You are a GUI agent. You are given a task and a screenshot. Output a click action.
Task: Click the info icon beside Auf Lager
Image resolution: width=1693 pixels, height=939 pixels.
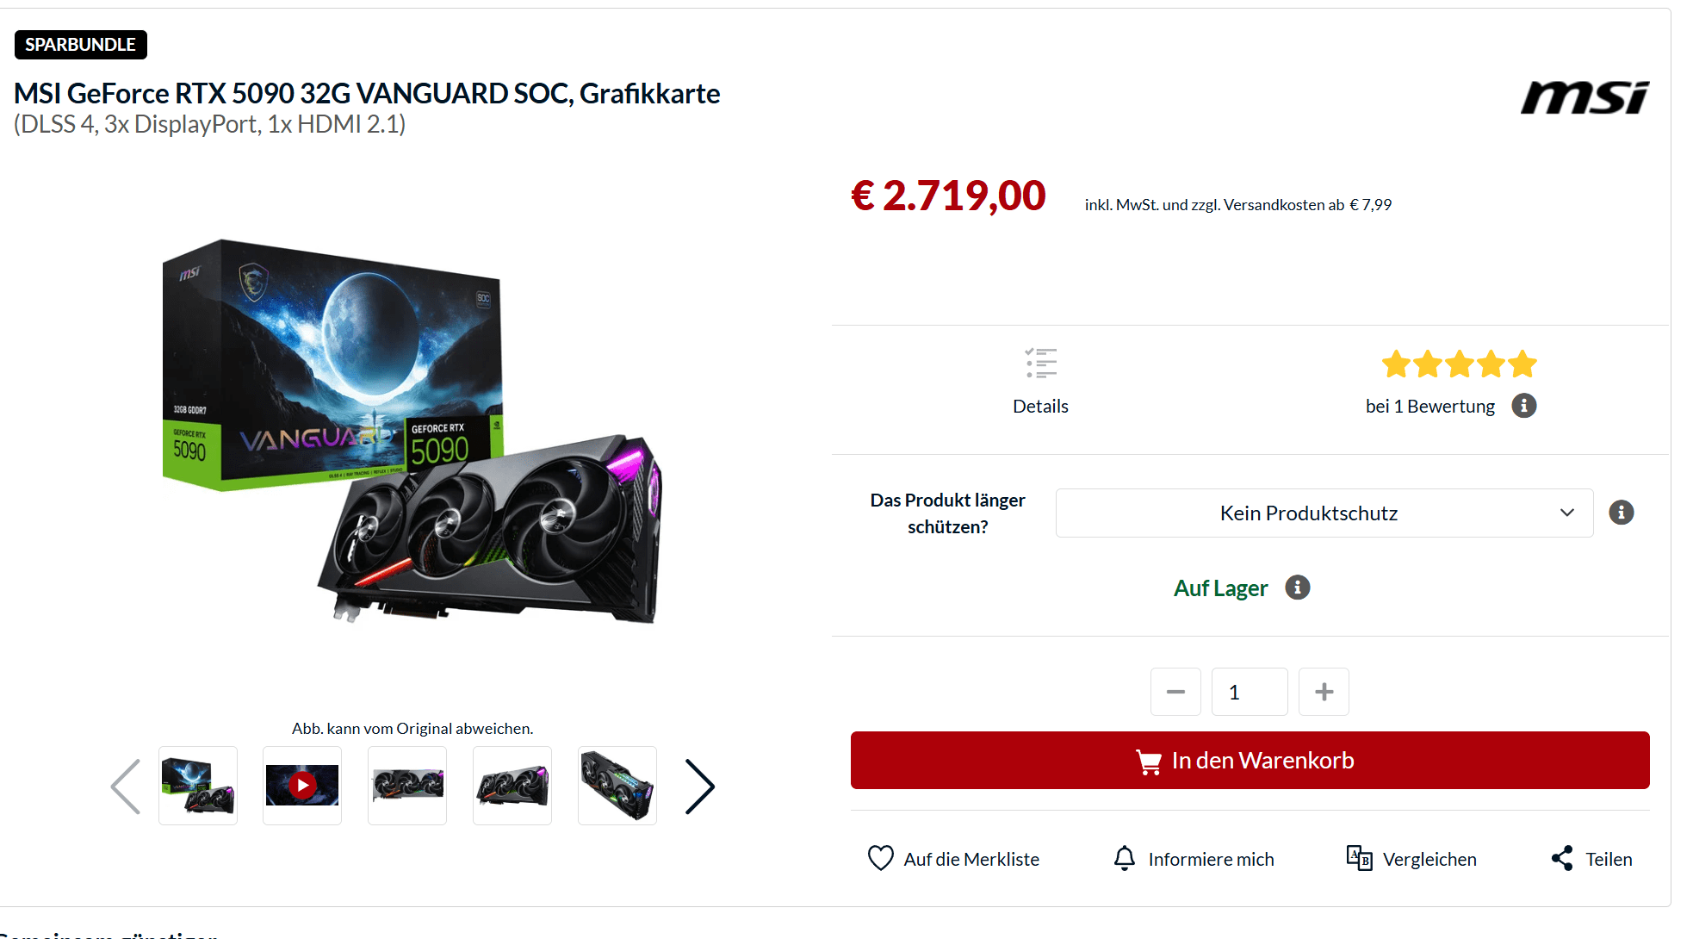[1298, 588]
